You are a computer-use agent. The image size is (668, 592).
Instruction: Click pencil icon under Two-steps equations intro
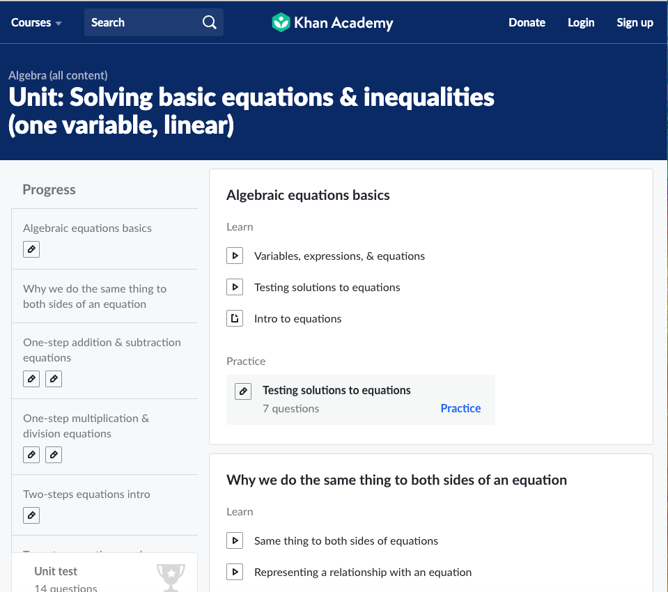(x=31, y=515)
